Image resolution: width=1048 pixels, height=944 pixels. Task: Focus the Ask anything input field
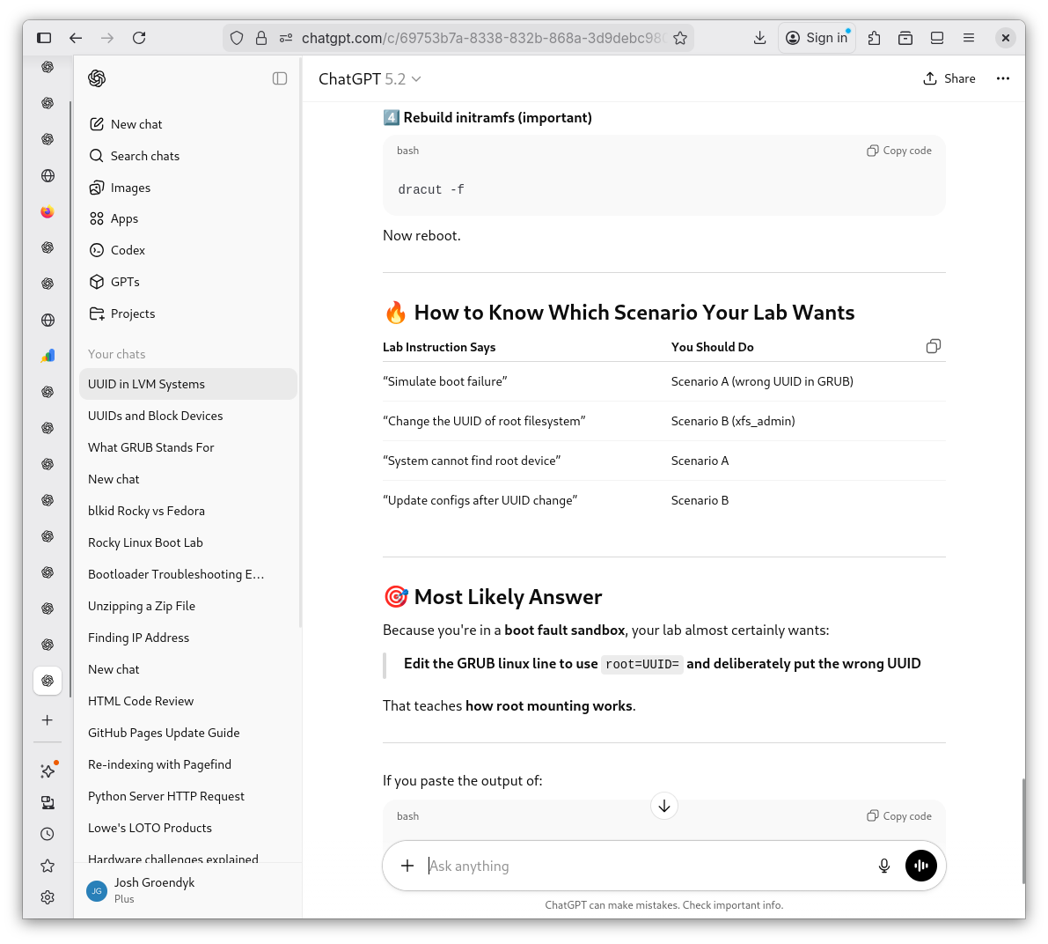pos(642,866)
